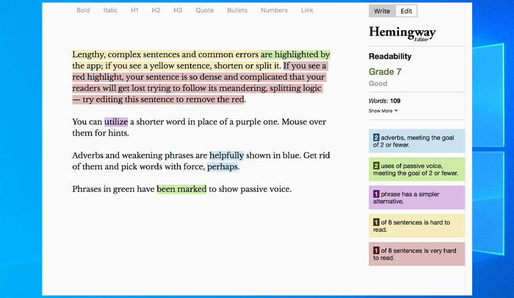Viewport: 514px width, 298px height.
Task: Click the blue highlighted word perhaps
Action: pyautogui.click(x=222, y=167)
